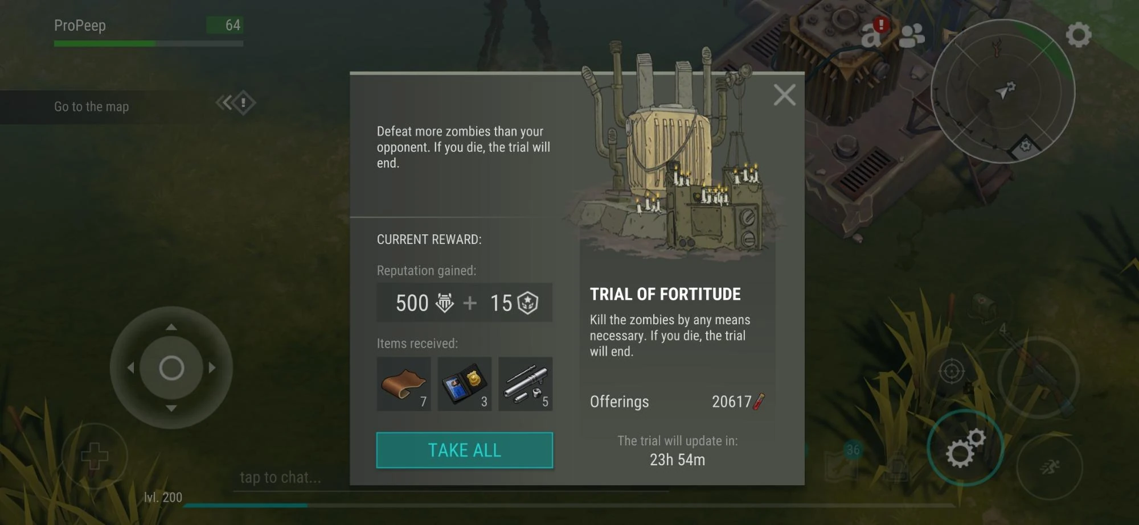Tap the weapon attack button
Screen dimensions: 1139x525
point(1039,377)
